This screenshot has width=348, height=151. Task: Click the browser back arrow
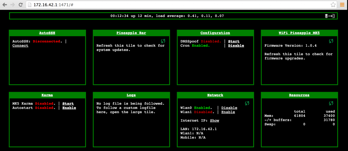tap(5, 5)
